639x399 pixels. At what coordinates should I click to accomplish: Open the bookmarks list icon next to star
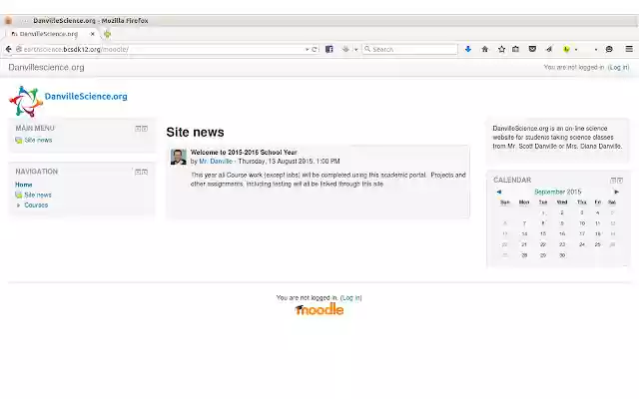[515, 49]
